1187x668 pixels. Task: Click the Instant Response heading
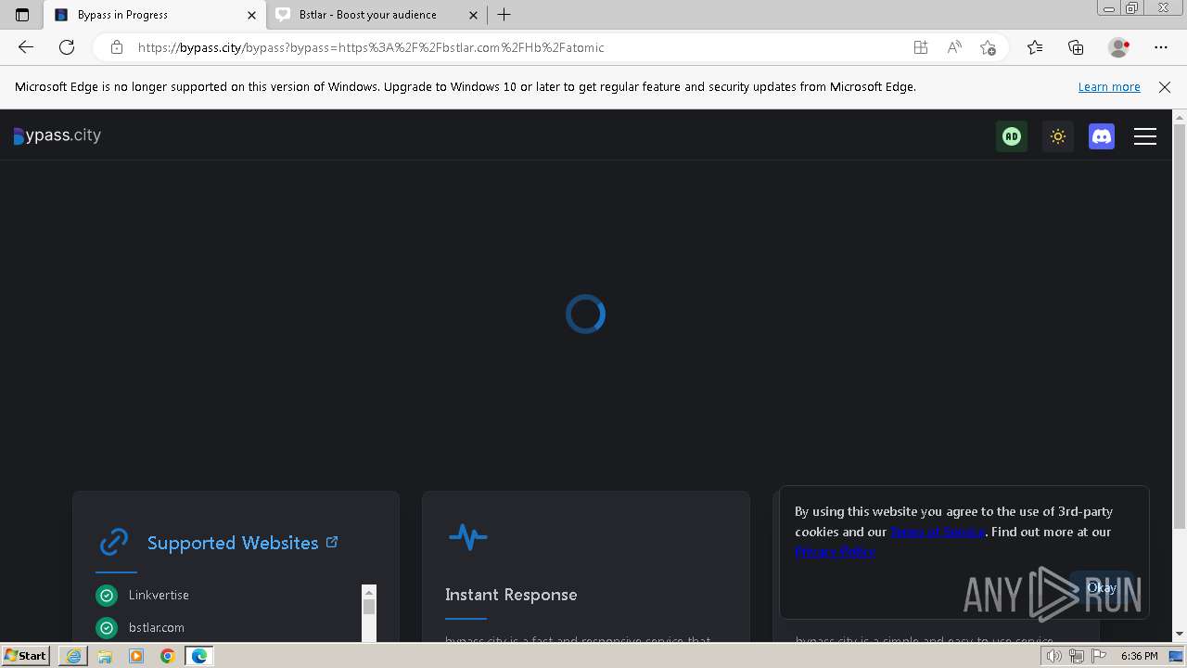[511, 595]
